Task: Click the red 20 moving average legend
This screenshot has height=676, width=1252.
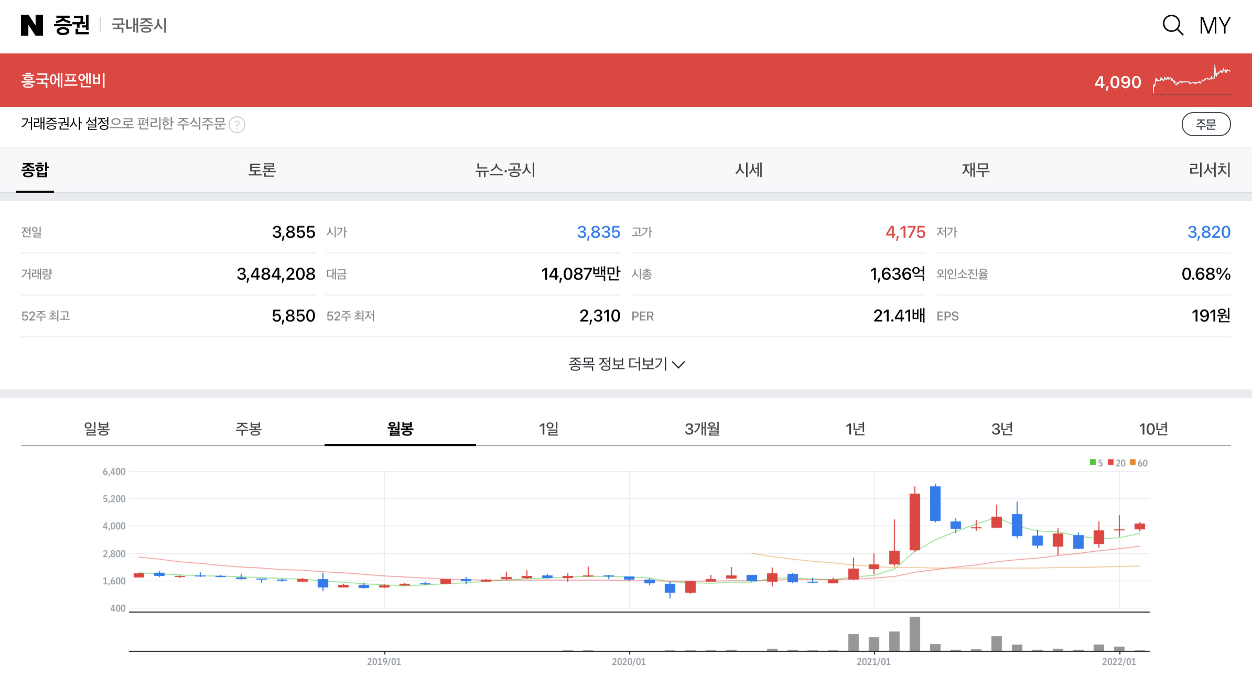Action: pos(1117,463)
